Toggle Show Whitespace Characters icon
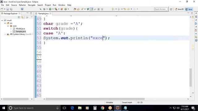This screenshot has height=111, width=198. point(102,9)
